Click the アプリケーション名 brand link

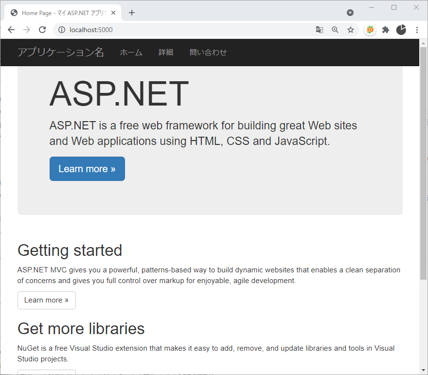[x=61, y=52]
